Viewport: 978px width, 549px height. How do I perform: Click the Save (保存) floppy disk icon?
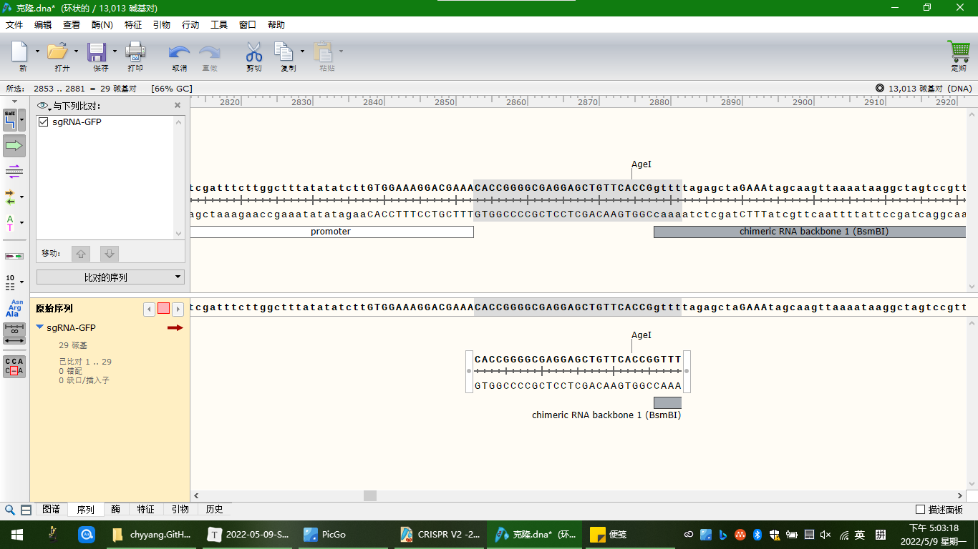[x=97, y=51]
